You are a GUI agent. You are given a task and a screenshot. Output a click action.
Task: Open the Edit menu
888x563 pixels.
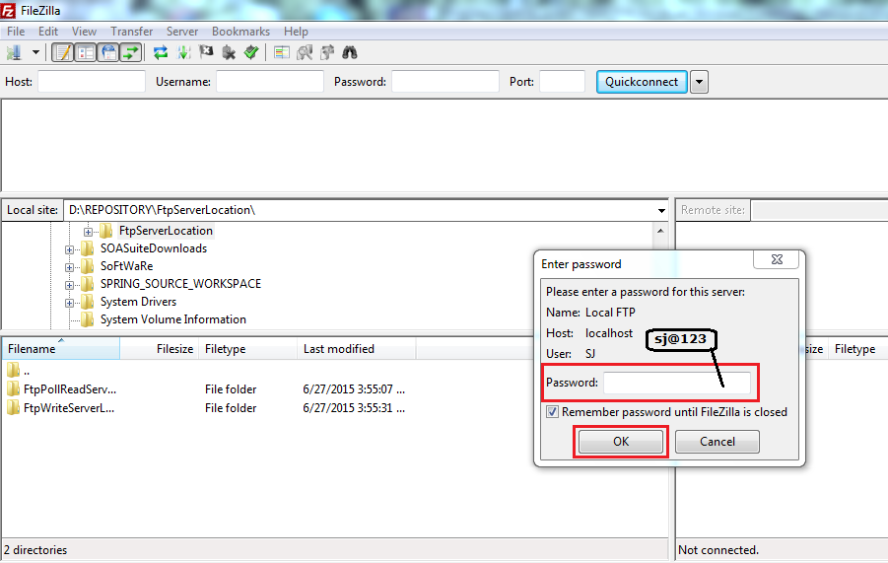click(48, 32)
